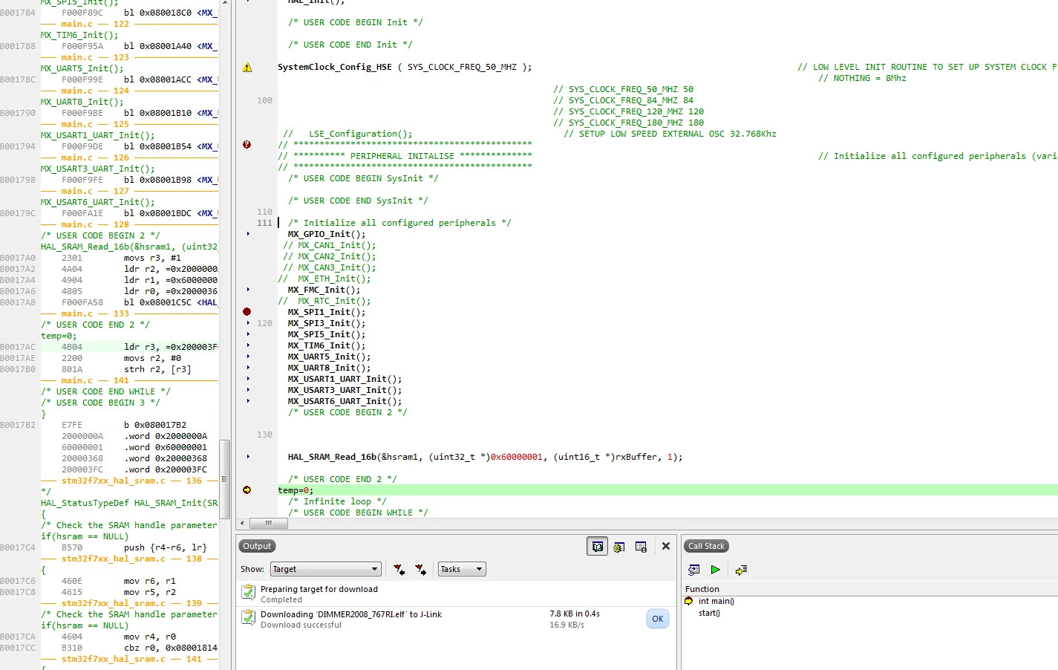Click the green play icon in Call Stack
The width and height of the screenshot is (1058, 670).
coord(716,570)
